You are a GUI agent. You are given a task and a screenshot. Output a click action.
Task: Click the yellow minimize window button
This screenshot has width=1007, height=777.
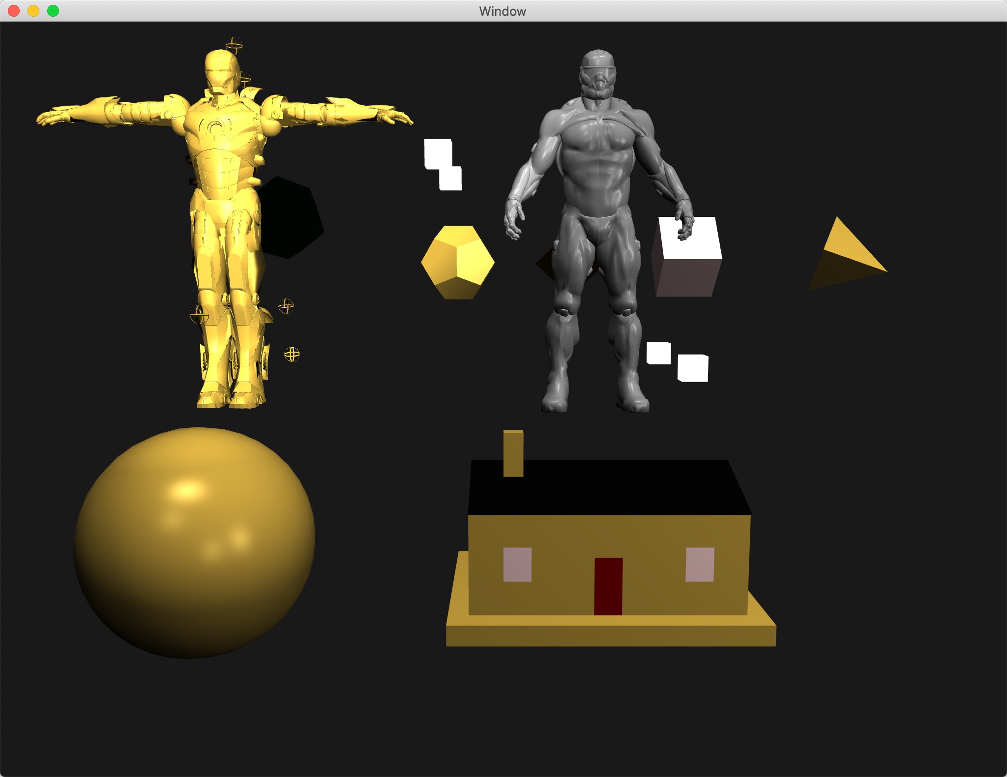(x=33, y=11)
